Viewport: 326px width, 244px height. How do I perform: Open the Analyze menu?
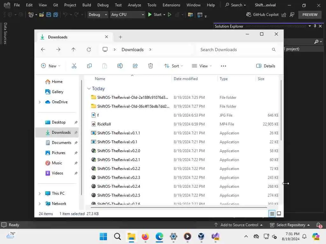[x=135, y=5]
